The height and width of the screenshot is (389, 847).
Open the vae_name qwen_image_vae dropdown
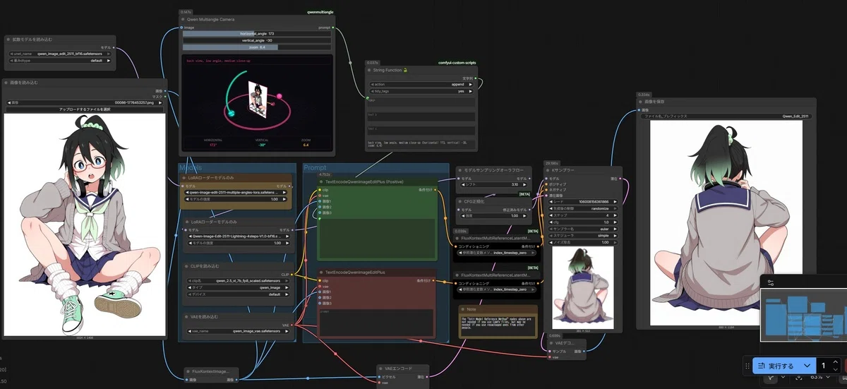[x=236, y=330]
